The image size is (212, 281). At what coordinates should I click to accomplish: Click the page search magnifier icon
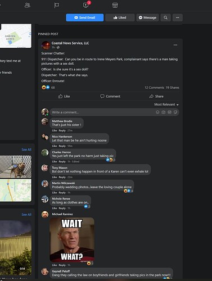click(165, 17)
